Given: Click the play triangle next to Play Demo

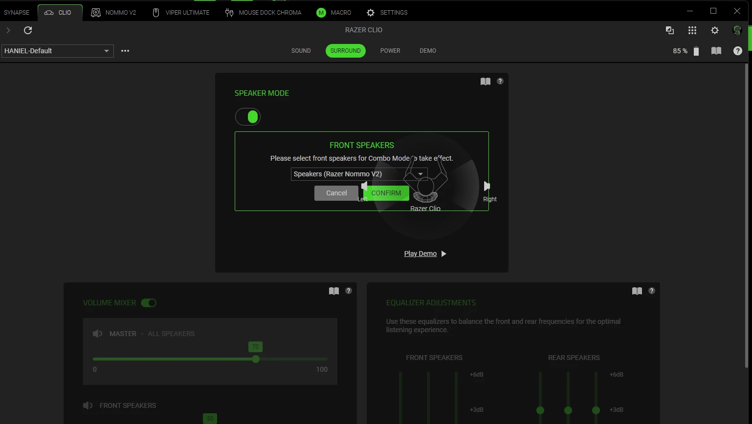Looking at the screenshot, I should click(444, 254).
